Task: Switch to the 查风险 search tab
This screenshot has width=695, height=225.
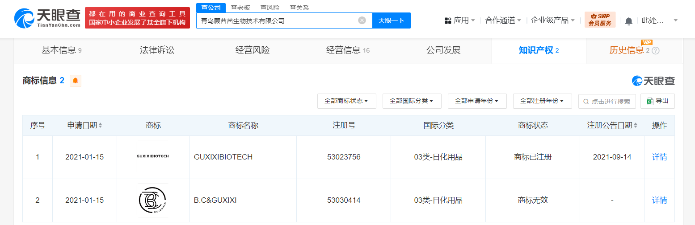Action: click(x=270, y=8)
